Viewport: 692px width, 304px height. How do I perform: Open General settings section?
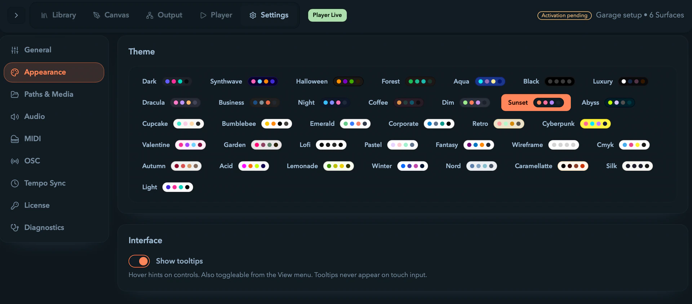[54, 50]
